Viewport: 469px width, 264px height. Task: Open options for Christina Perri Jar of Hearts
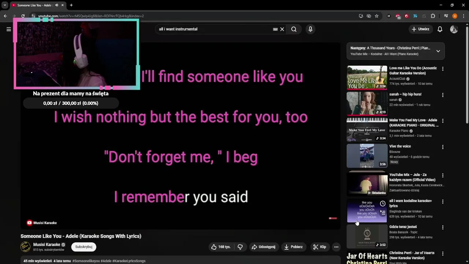pos(443,254)
